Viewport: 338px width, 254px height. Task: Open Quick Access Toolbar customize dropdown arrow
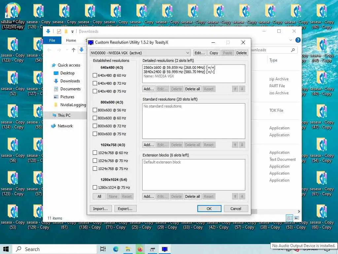72,31
